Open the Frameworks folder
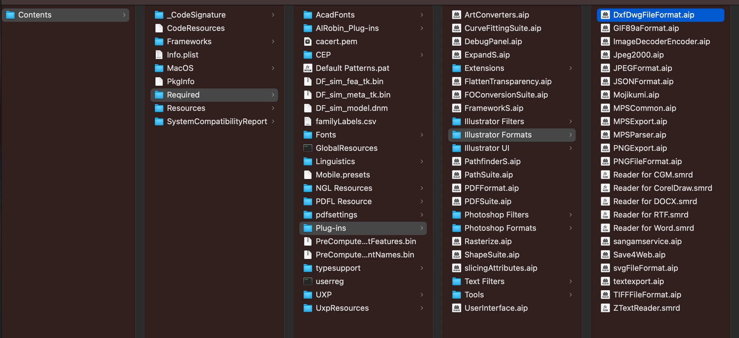739x338 pixels. 189,41
